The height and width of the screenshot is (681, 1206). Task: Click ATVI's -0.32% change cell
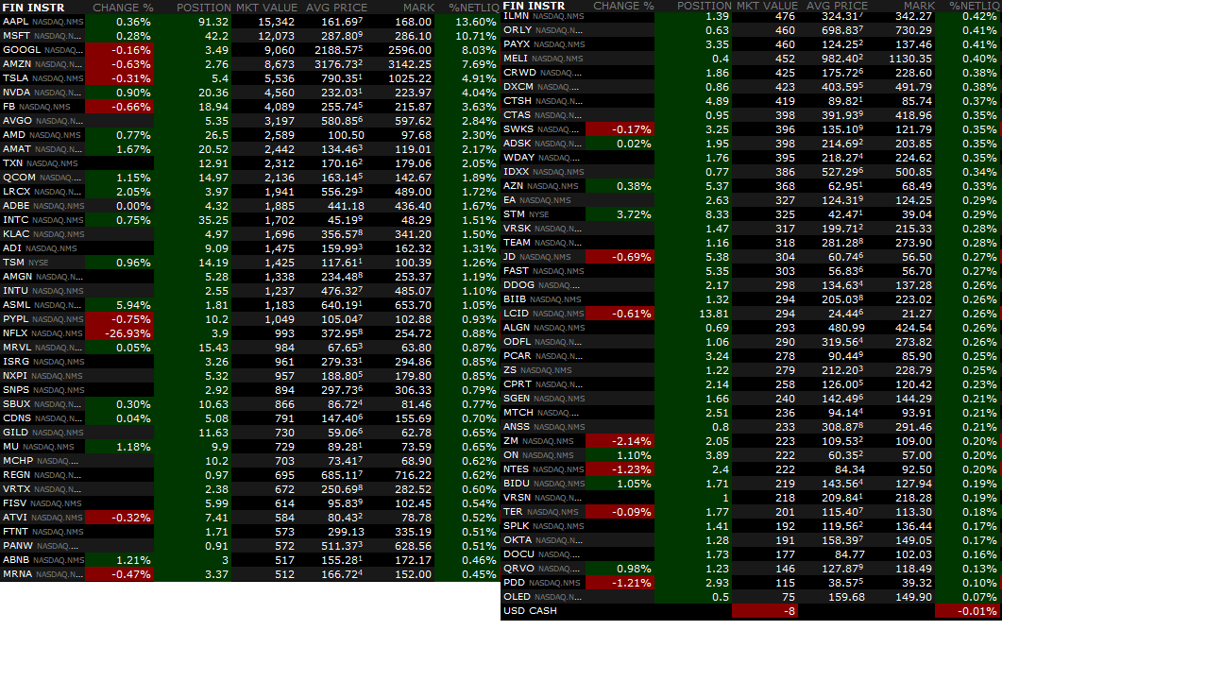(119, 517)
